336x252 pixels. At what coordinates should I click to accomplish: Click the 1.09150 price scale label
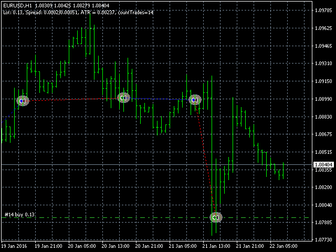tap(323, 81)
